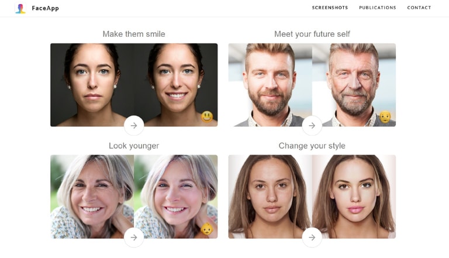This screenshot has height=258, width=449.
Task: Click the old man emoji icon
Action: point(385,116)
